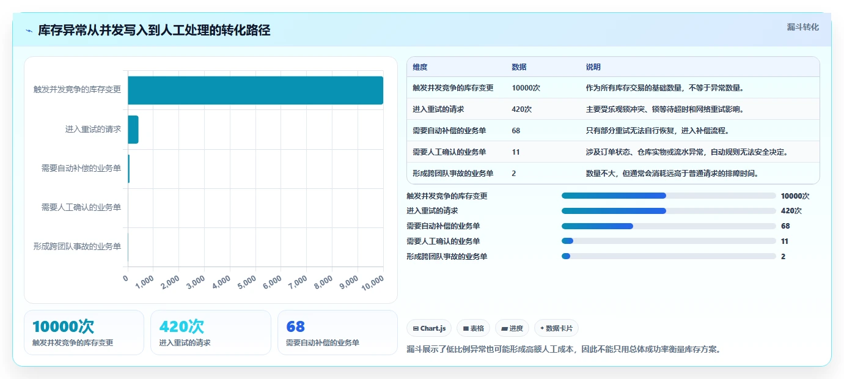Click progress value 420次 beside second bar

(x=791, y=211)
